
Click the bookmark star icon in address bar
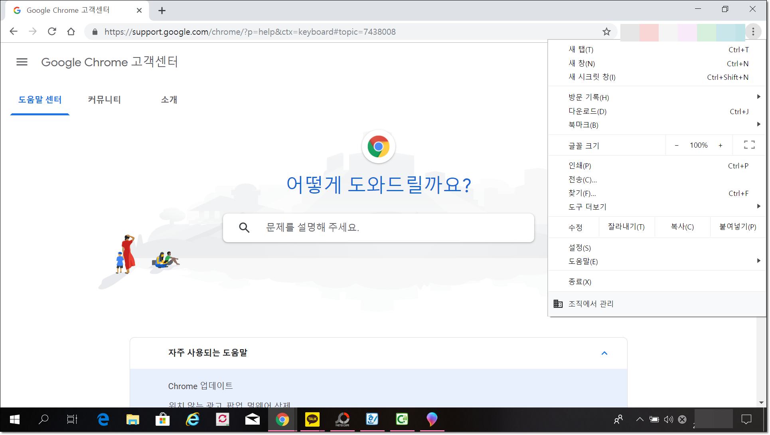coord(606,32)
